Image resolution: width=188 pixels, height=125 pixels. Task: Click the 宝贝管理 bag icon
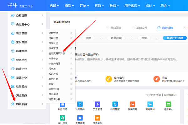[13, 42]
